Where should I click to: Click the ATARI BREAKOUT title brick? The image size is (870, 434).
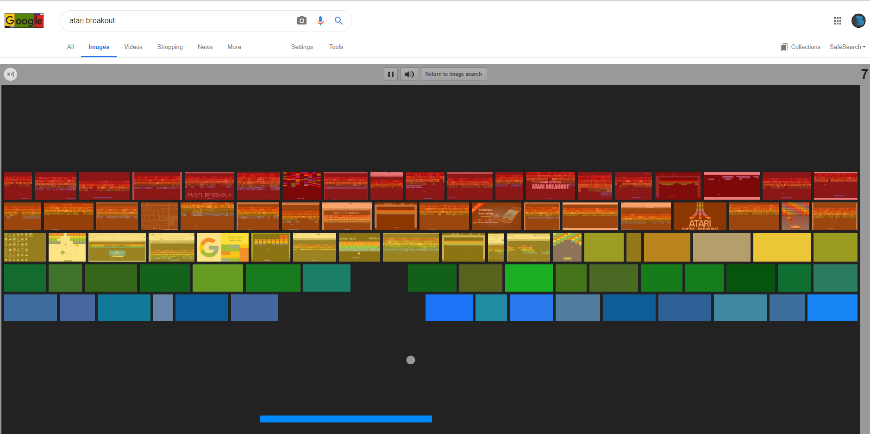click(551, 186)
